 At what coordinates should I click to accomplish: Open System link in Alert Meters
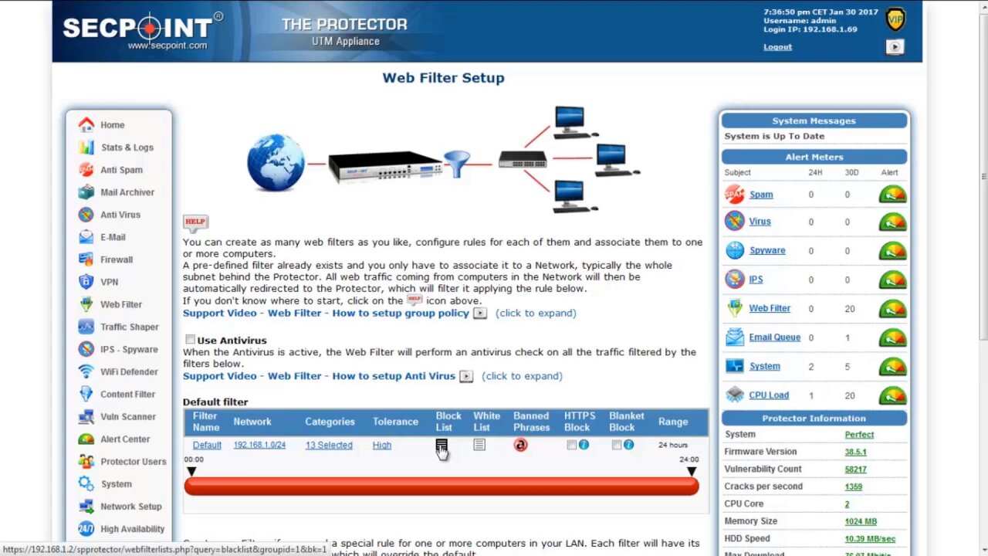pos(765,366)
